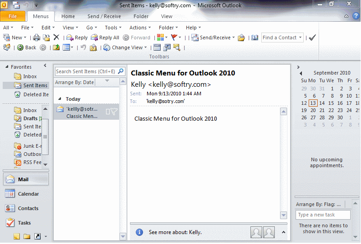Switch to the Calendar module
The width and height of the screenshot is (361, 244).
pos(26,194)
